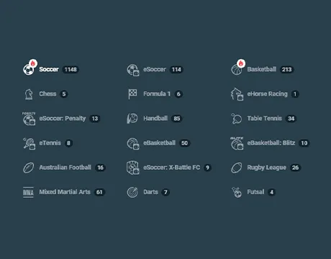Click the eBasketball icon
Screen dimensions: 331x259
(133, 143)
